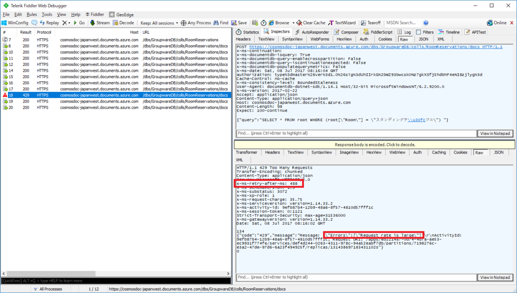Click the response body encoded decode bar
Screen dimensions: 517x293
click(x=375, y=144)
